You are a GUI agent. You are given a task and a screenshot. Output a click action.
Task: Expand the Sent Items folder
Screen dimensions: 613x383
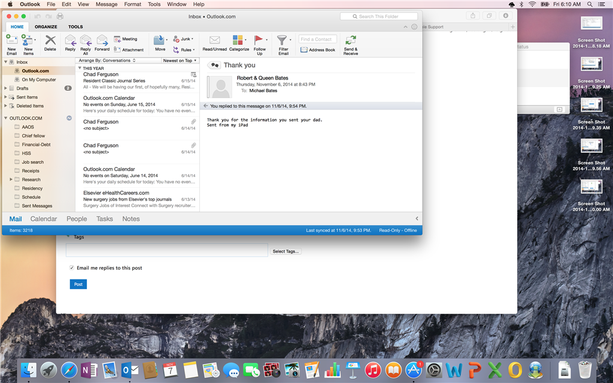pyautogui.click(x=5, y=97)
